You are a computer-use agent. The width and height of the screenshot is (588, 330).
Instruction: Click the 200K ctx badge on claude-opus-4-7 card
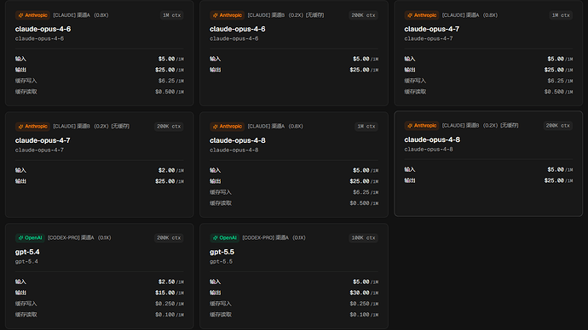(x=169, y=127)
